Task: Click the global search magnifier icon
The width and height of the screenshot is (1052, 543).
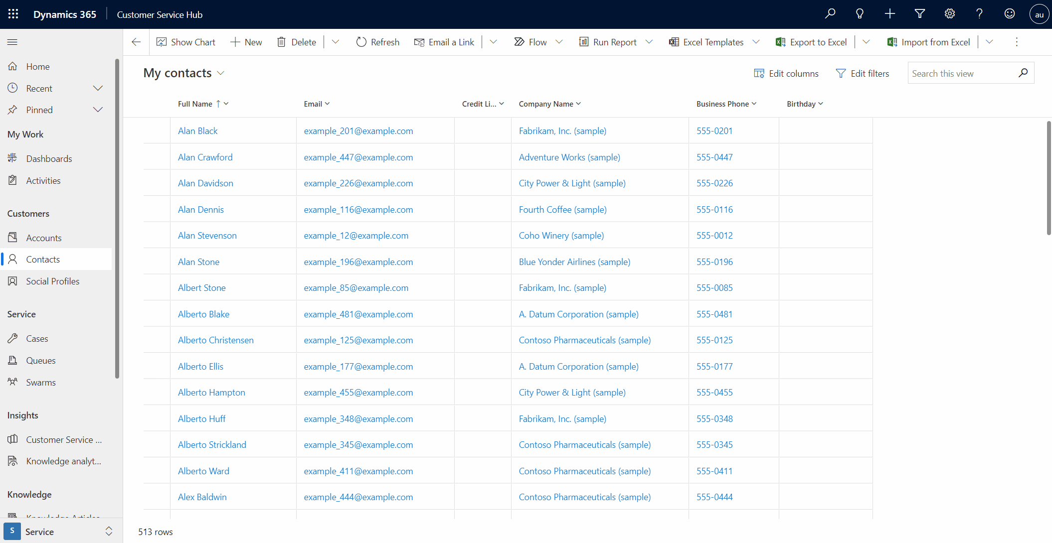Action: click(x=830, y=14)
